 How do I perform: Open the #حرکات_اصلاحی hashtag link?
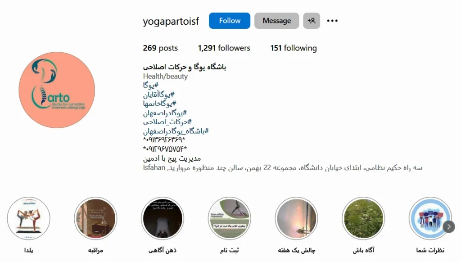[x=167, y=122]
